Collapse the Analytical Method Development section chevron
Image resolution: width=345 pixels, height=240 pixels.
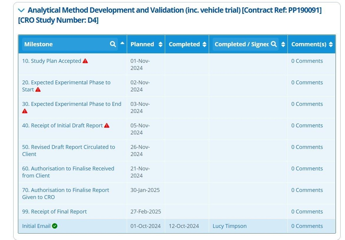pyautogui.click(x=21, y=10)
